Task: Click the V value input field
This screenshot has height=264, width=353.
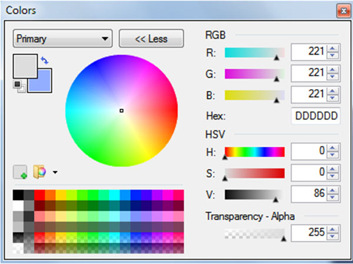Action: (308, 195)
